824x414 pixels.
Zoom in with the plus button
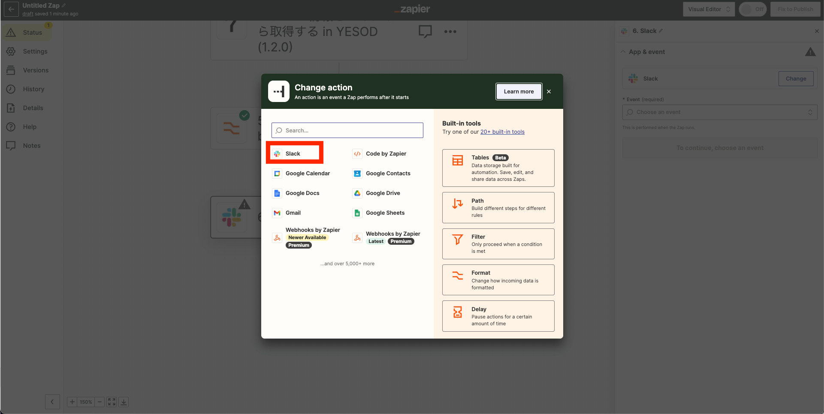click(72, 402)
